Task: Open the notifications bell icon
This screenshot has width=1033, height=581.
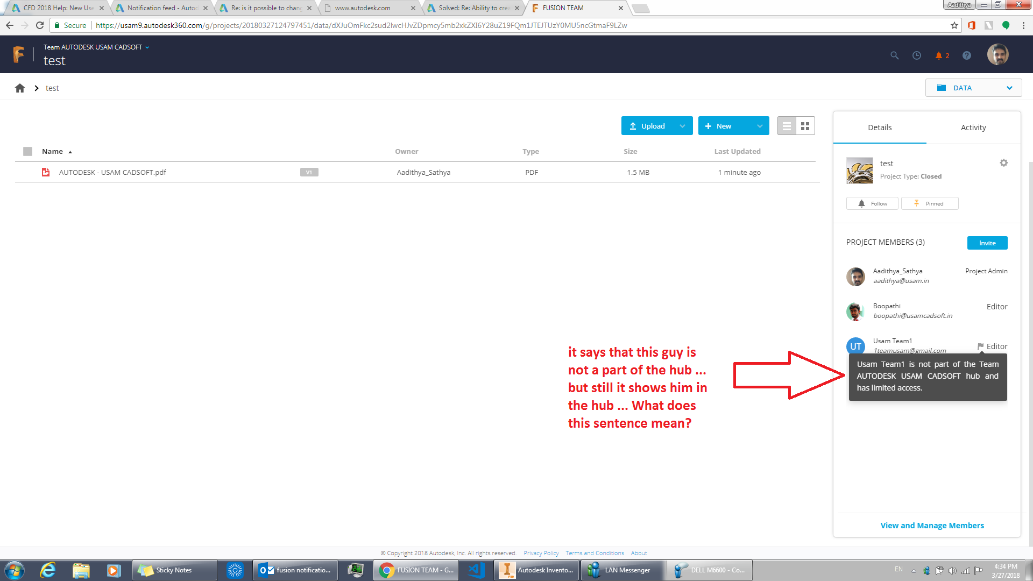Action: click(939, 55)
